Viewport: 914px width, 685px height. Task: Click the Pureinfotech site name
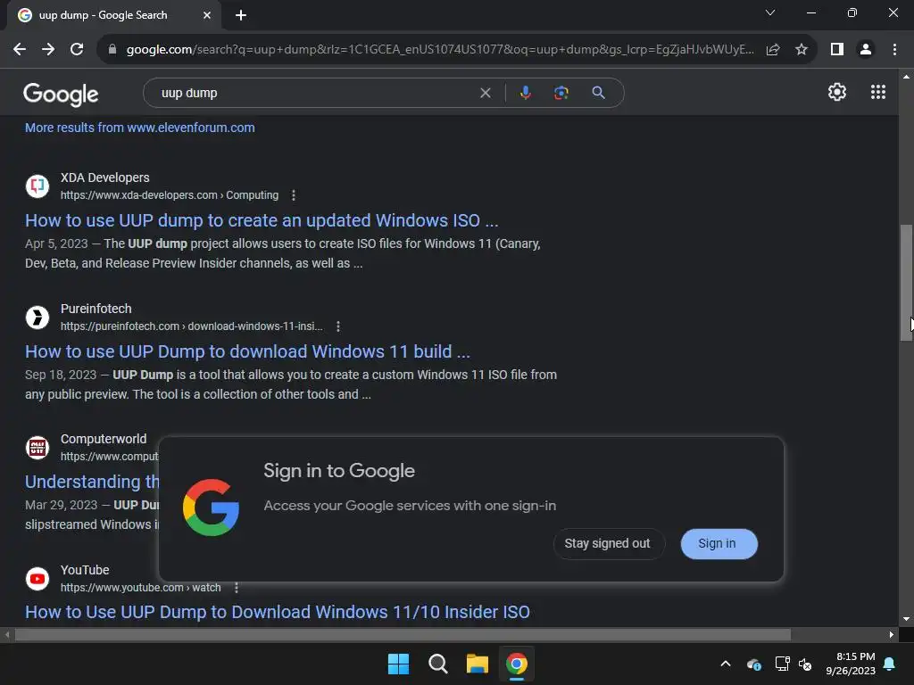[96, 309]
